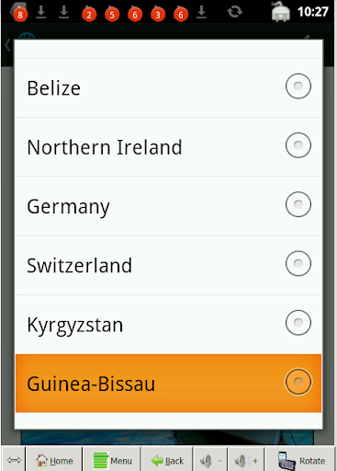Choose the Guinea-Bissau radio button
Screen dimensions: 337x471
point(298,382)
